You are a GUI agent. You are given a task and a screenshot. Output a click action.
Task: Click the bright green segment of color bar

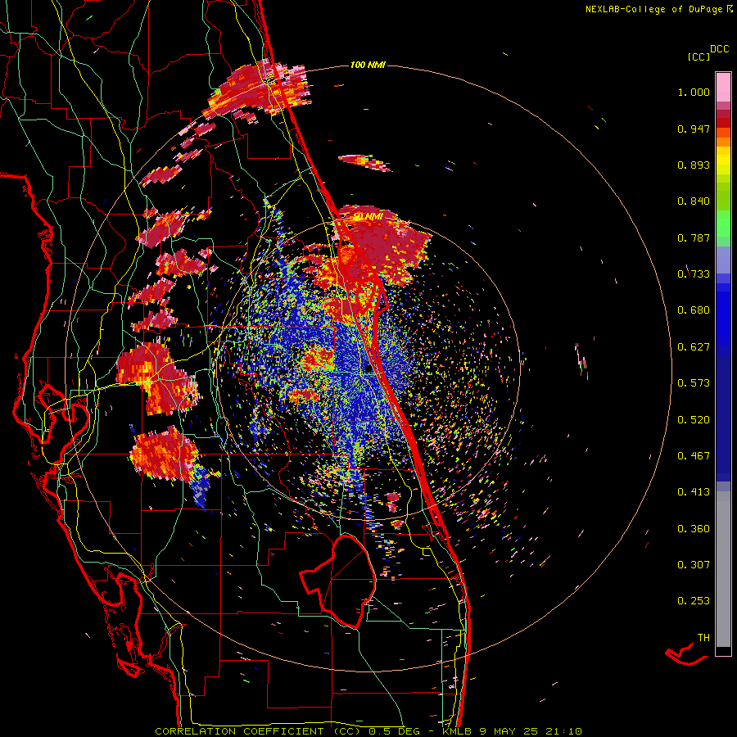click(x=723, y=224)
